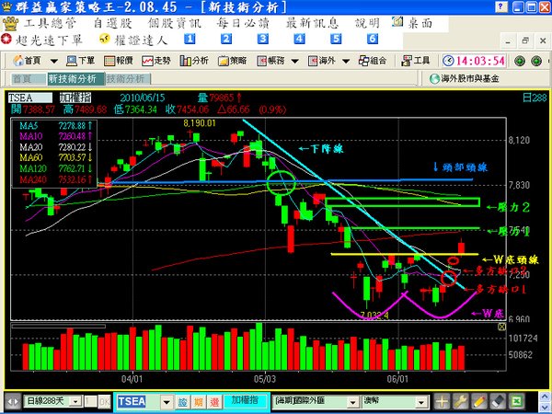The height and width of the screenshot is (414, 552).
Task: Click workspace button 2
Action: (x=226, y=39)
